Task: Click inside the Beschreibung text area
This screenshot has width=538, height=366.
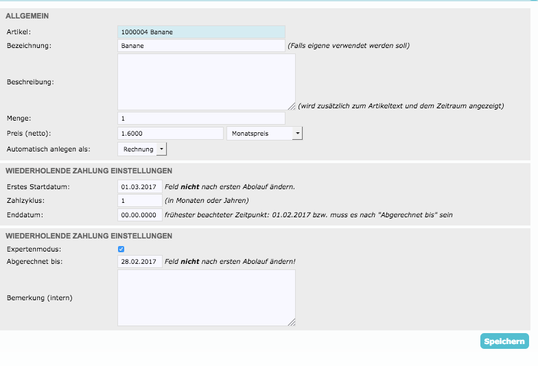Action: tap(206, 82)
